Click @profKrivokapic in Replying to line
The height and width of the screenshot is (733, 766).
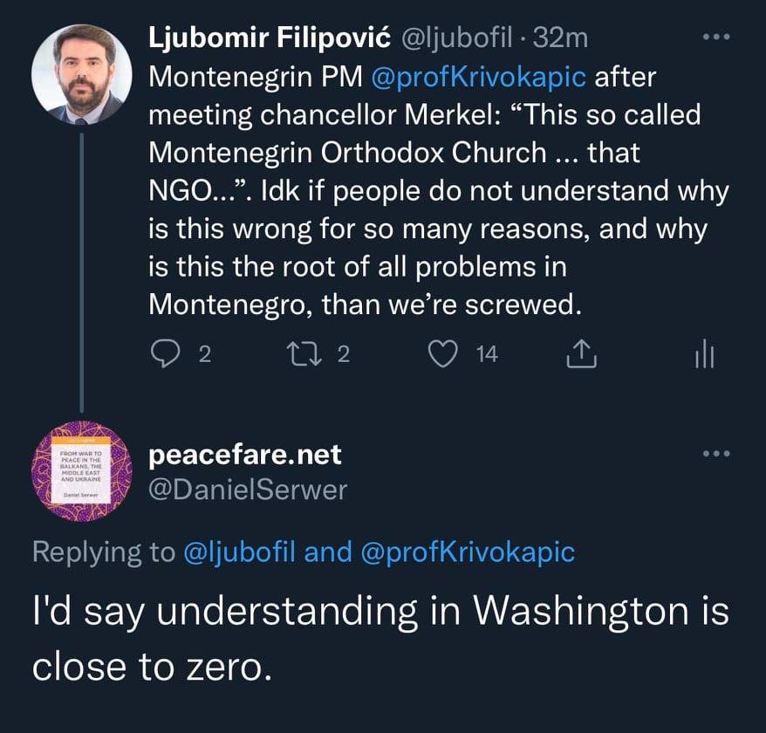click(468, 552)
